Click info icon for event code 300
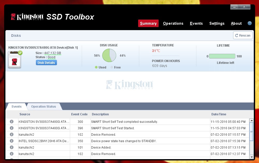 [12, 122]
